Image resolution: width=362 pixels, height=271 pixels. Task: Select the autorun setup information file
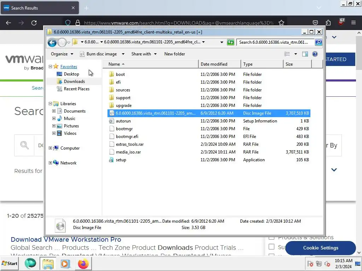coord(209,121)
